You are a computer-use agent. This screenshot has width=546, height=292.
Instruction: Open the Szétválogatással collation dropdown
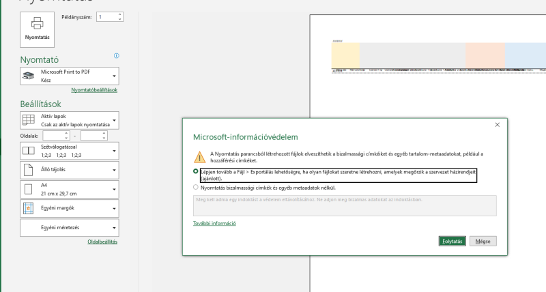70,151
